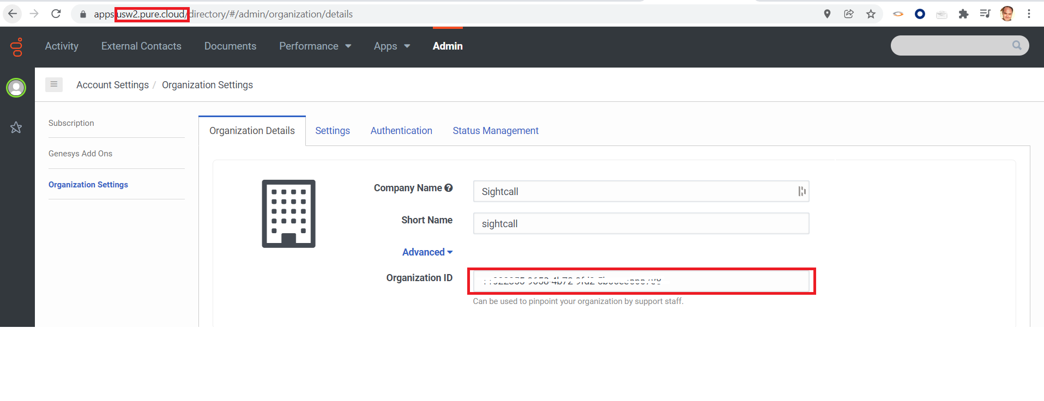Select the Admin menu item

tap(448, 46)
